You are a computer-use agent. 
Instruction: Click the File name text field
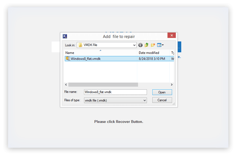(x=115, y=92)
